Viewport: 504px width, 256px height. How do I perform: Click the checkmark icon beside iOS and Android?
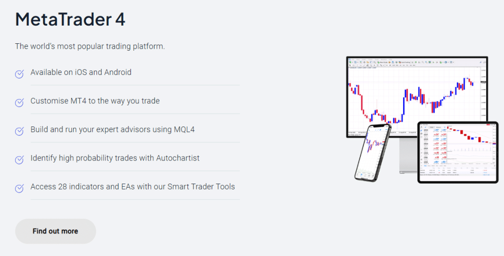tap(19, 74)
